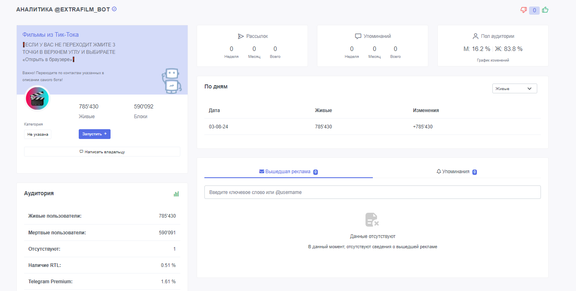Screen dimensions: 576x291
Task: Click the robot illustration in the header card
Action: coord(171,81)
